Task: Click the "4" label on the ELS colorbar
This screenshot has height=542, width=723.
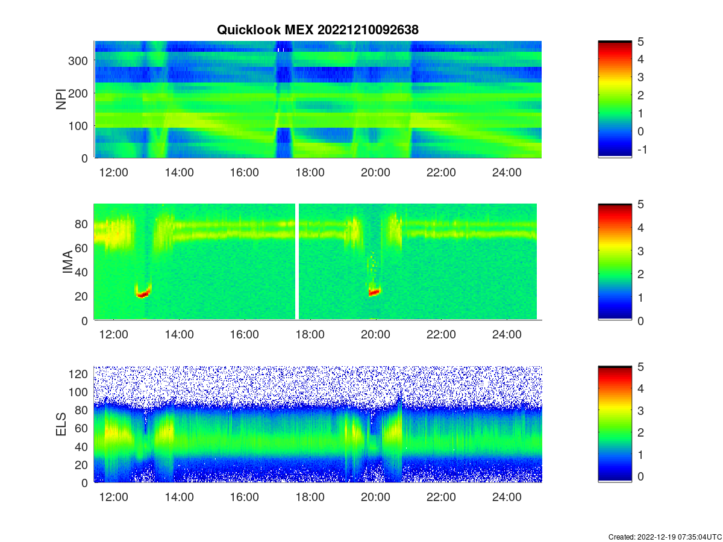Action: coord(640,388)
